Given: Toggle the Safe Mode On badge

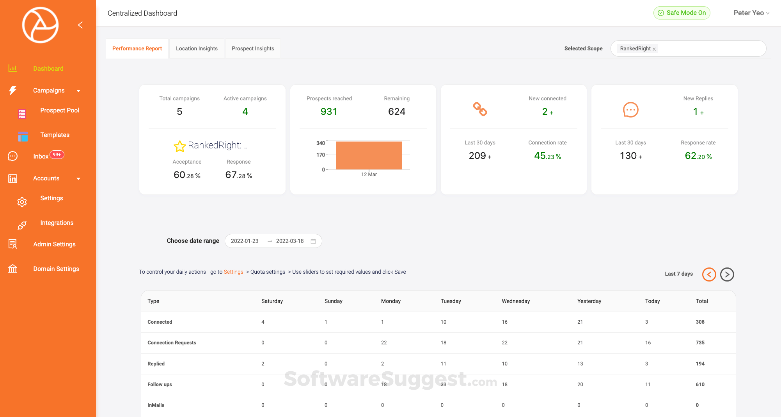Looking at the screenshot, I should click(682, 13).
